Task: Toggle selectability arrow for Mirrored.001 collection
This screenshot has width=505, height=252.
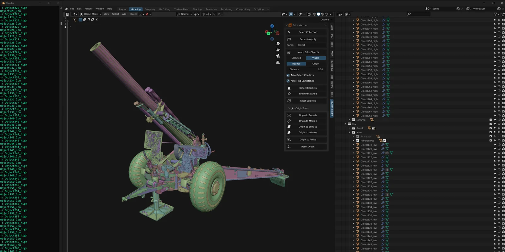Action: pos(495,141)
